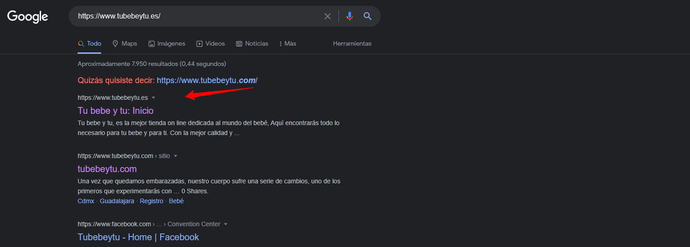Click the Quizás quisiste decir label
The height and width of the screenshot is (247, 690).
point(116,80)
